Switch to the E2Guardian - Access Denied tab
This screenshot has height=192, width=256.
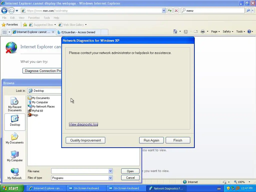point(78,32)
